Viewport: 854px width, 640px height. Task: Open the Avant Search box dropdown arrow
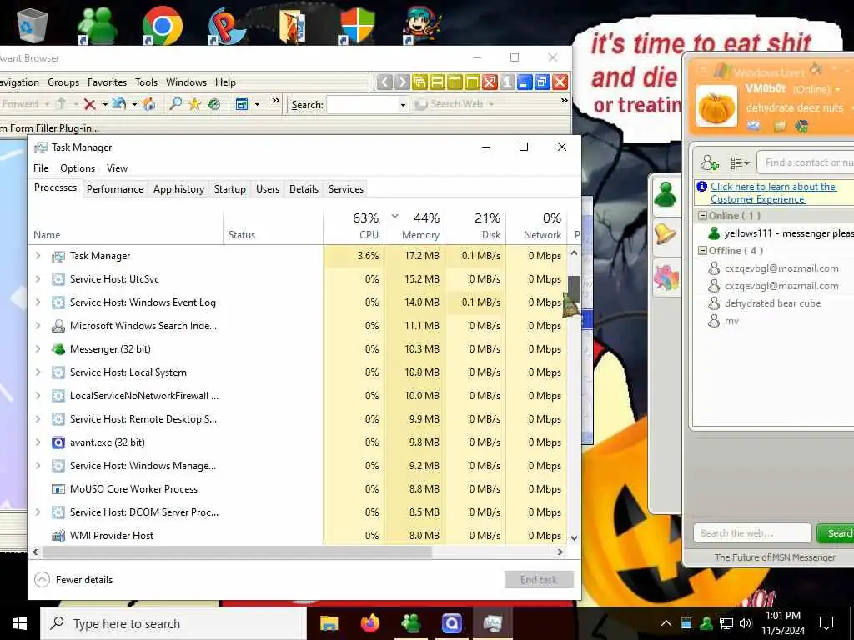[x=403, y=104]
